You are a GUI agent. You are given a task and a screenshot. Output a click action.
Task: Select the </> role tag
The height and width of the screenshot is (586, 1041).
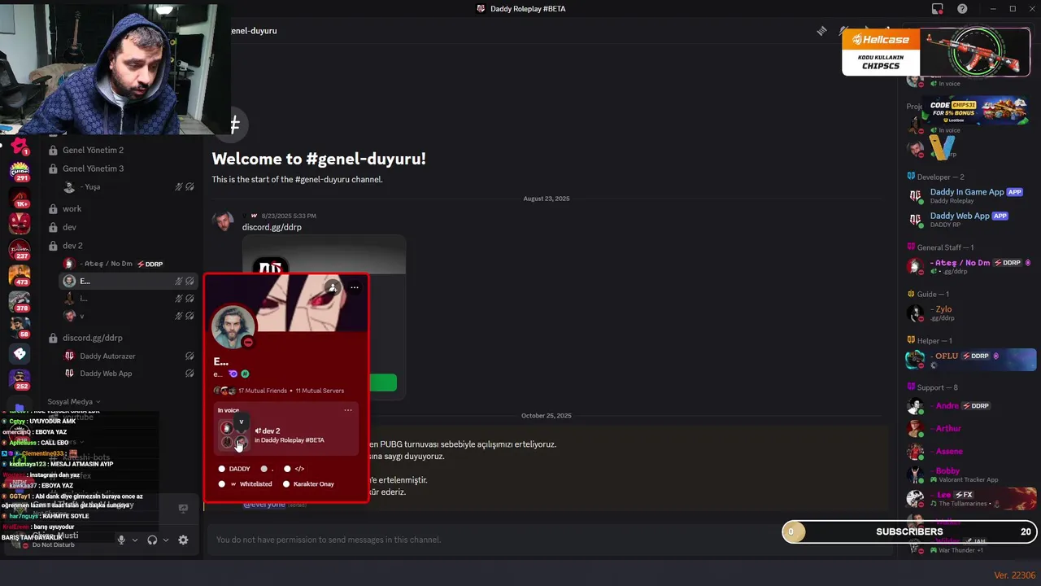click(x=294, y=469)
